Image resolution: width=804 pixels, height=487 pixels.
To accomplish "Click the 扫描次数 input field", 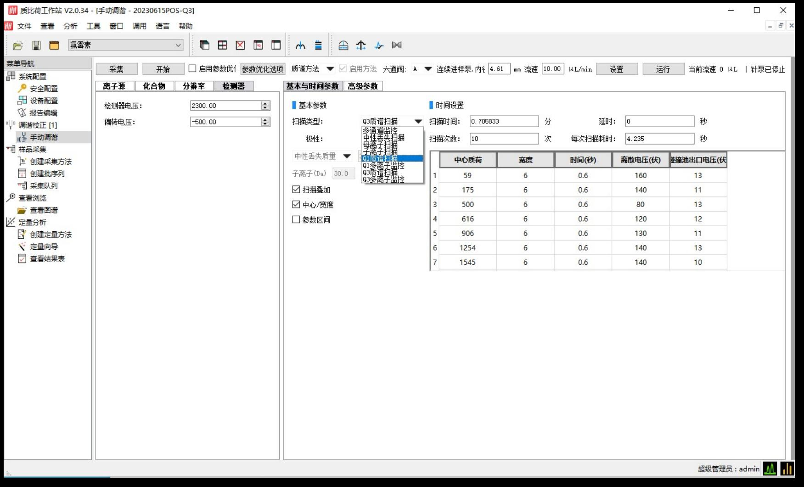I will [x=504, y=139].
